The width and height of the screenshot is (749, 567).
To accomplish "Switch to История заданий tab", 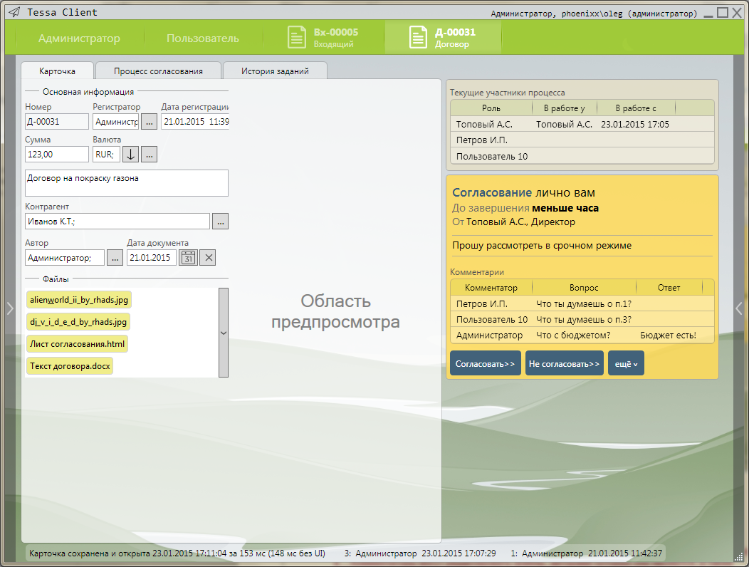I will (275, 71).
